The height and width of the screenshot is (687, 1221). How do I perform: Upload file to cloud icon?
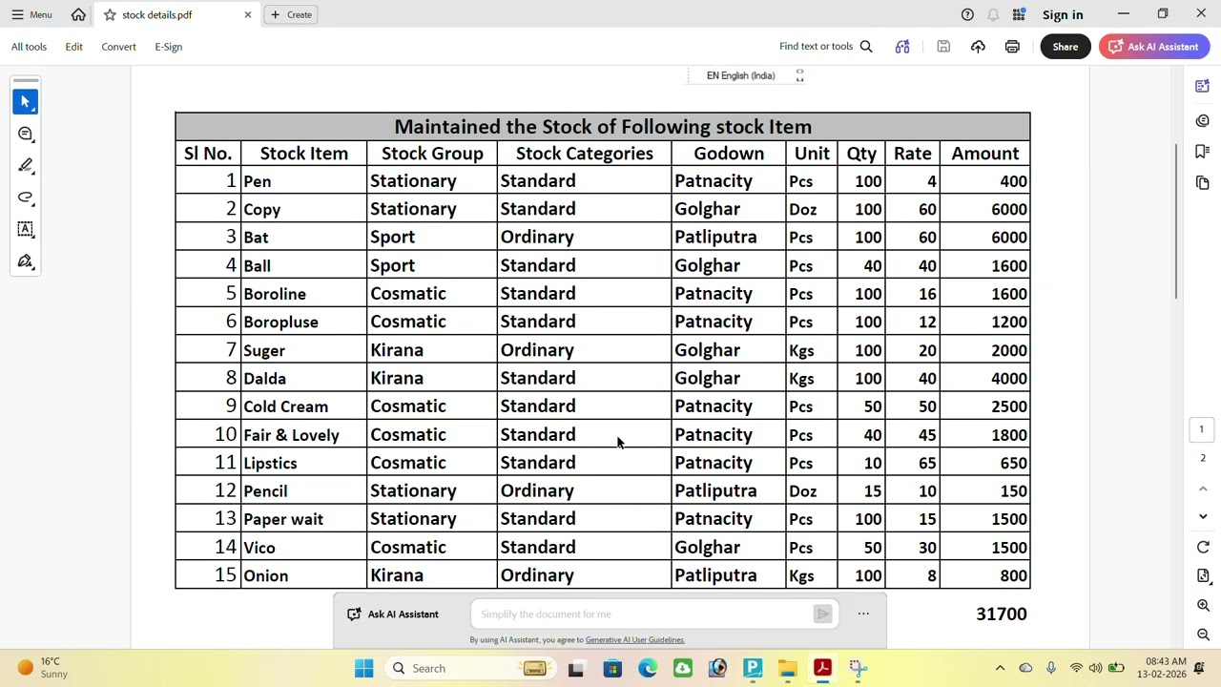[978, 46]
